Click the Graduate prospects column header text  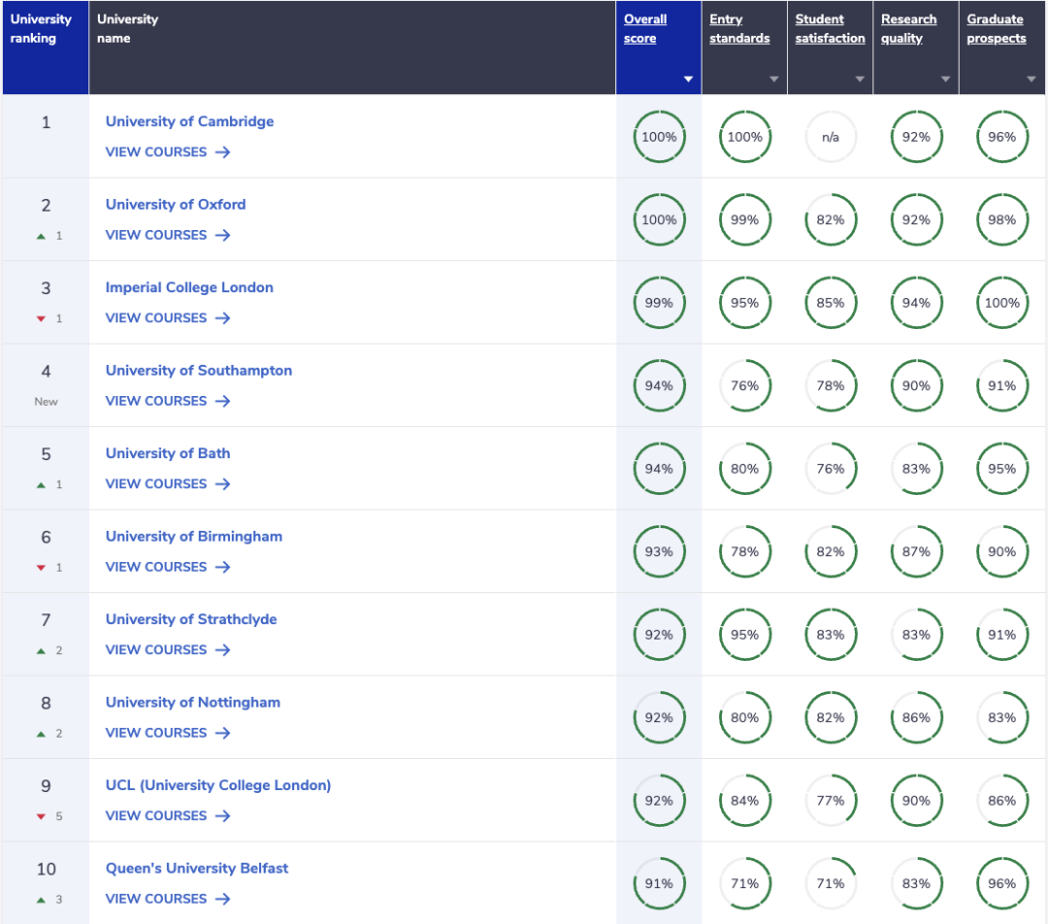tap(996, 29)
